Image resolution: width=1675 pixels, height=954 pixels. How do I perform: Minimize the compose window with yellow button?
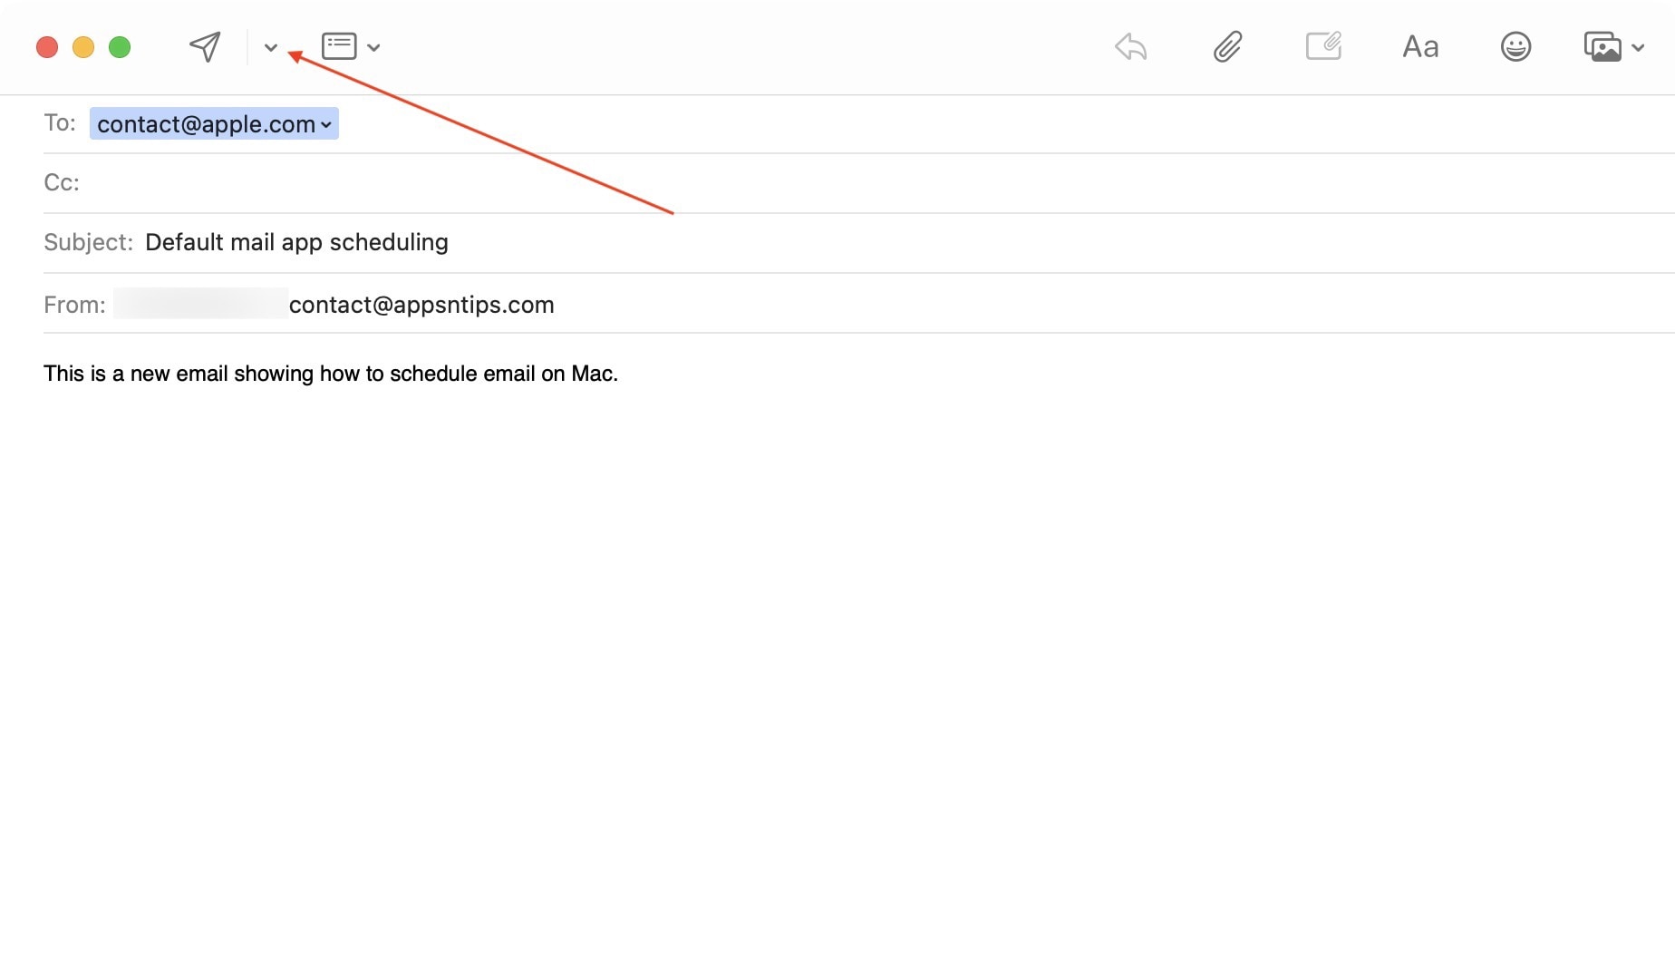coord(83,47)
